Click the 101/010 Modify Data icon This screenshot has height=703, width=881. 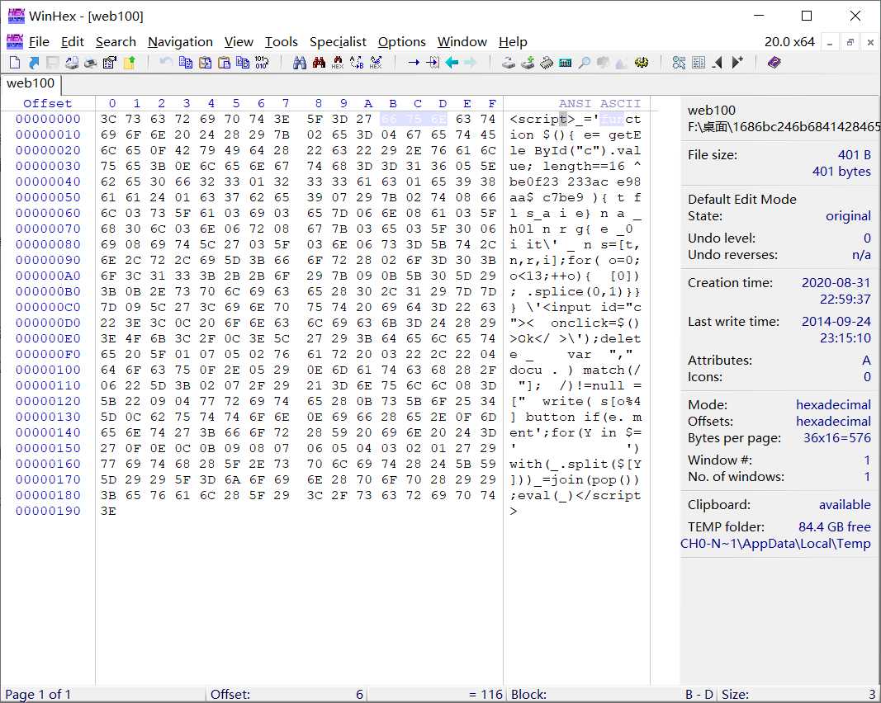(262, 63)
